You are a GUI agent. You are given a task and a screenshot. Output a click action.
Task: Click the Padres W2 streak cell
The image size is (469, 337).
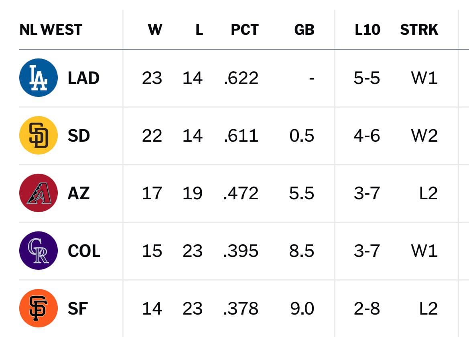[x=424, y=136]
